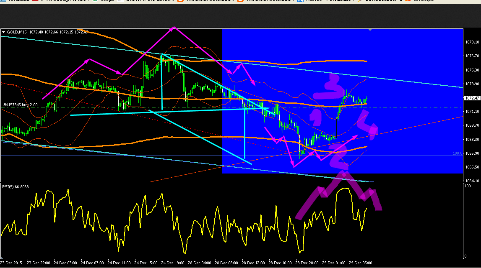
Task: Click price axis value 1075.30
Action: (472, 70)
